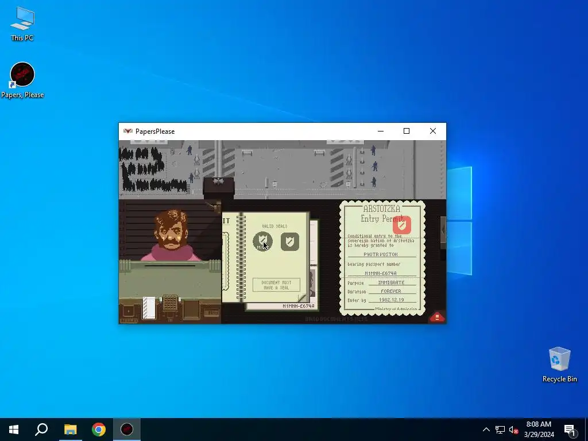588x441 pixels.
Task: Select the round valid seal in rulebook
Action: pyautogui.click(x=262, y=241)
